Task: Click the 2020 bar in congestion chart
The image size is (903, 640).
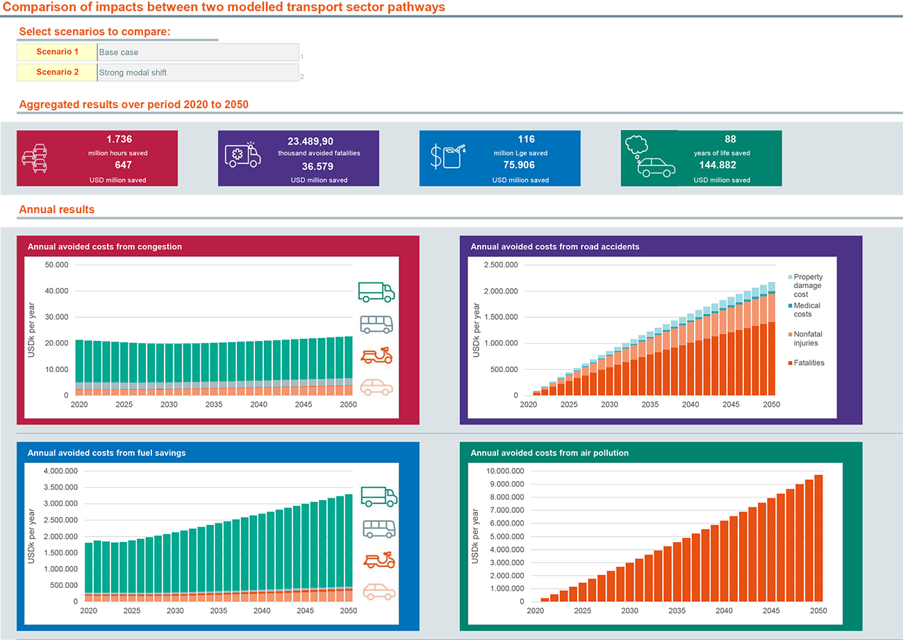Action: (79, 367)
